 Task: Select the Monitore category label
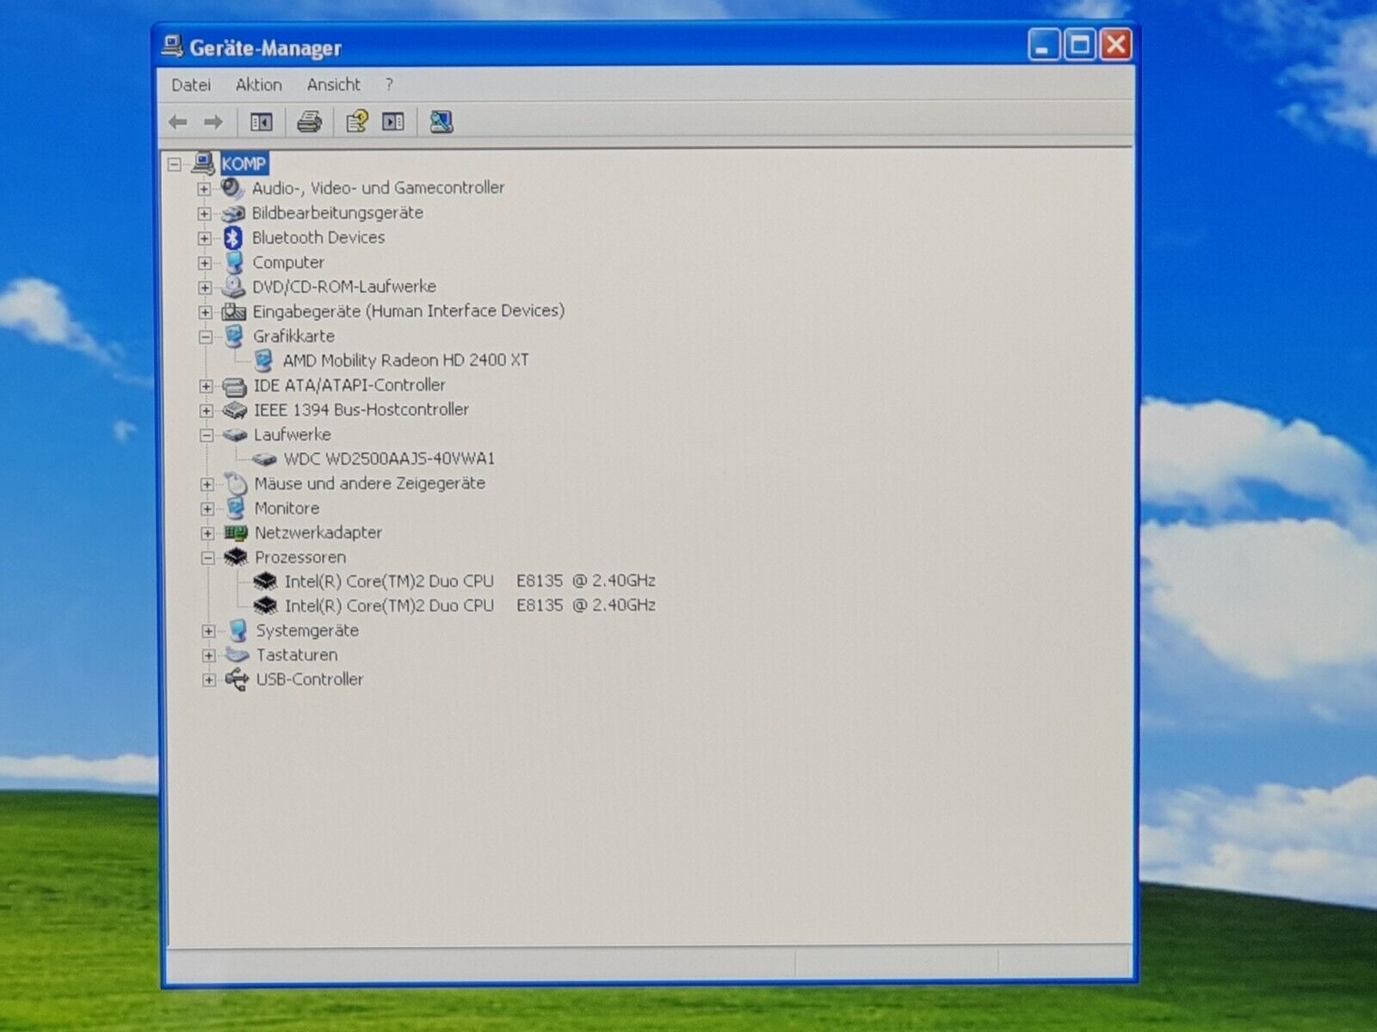point(287,508)
